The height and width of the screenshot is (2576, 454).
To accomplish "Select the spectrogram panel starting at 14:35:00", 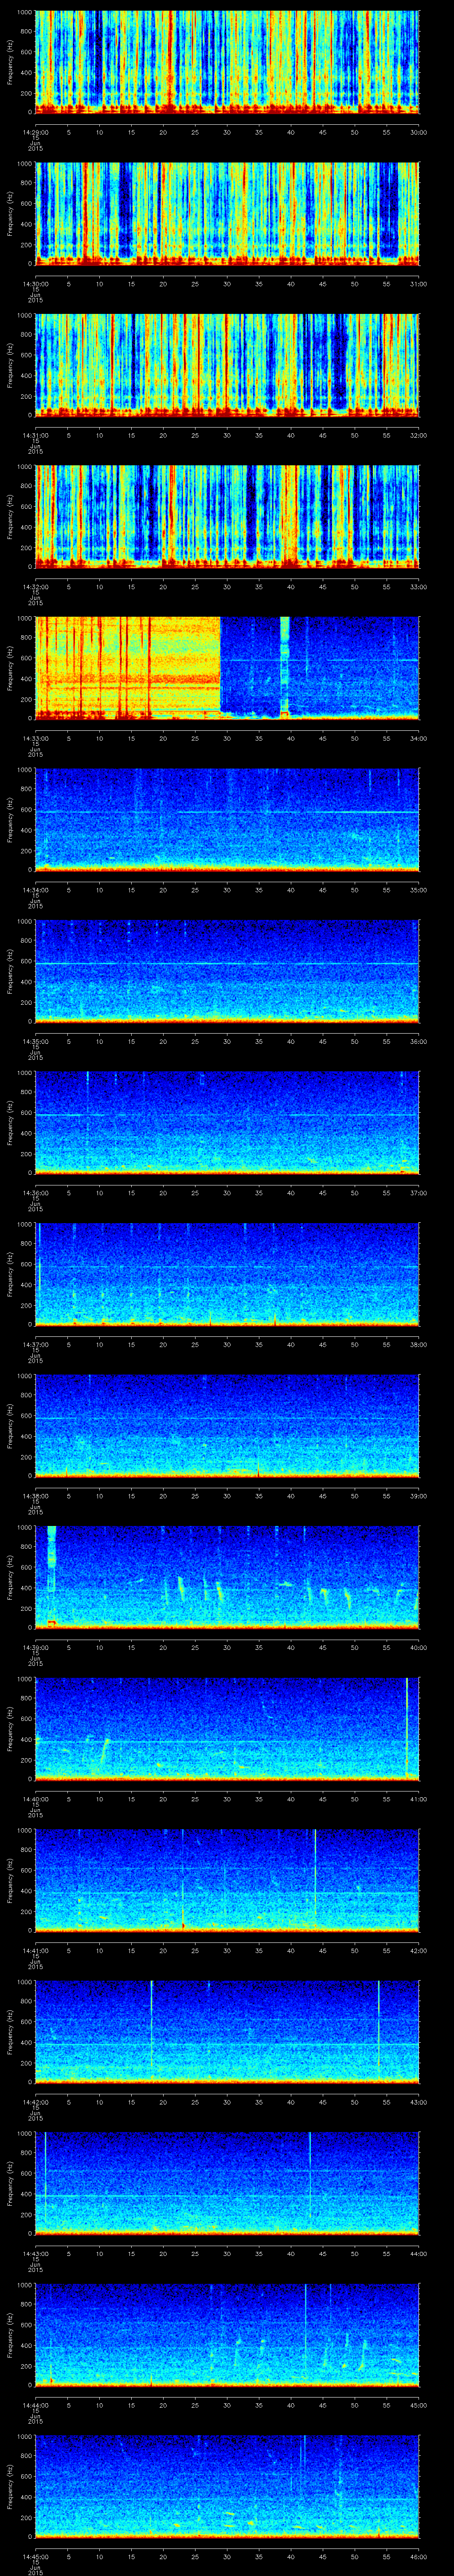I will pos(227,971).
